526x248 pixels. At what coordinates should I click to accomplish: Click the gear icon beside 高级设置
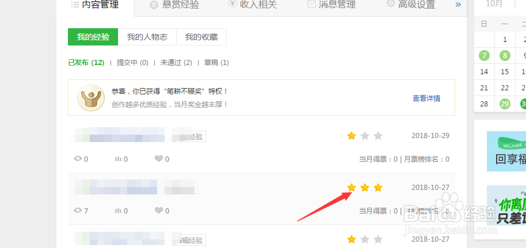click(391, 4)
